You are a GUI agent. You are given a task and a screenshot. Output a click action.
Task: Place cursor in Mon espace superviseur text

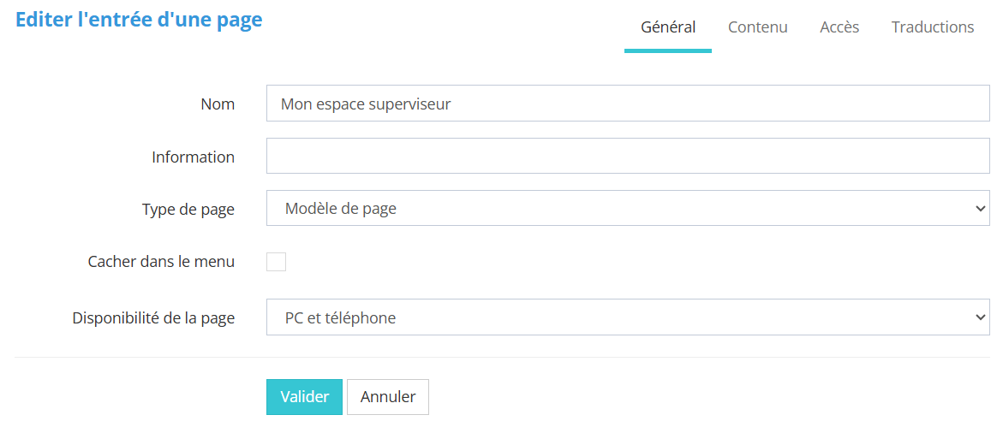coord(366,104)
